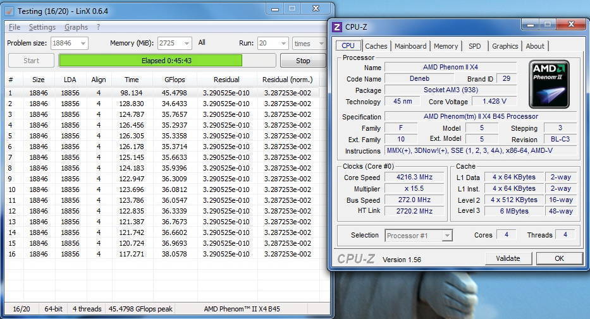The image size is (590, 319).
Task: Expand the Memory (MiB) dropdown
Action: point(187,44)
